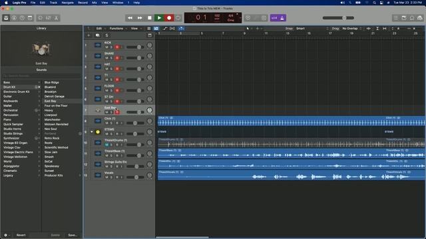Select the Synthesizer category in Library
The image size is (426, 239).
coord(11,138)
